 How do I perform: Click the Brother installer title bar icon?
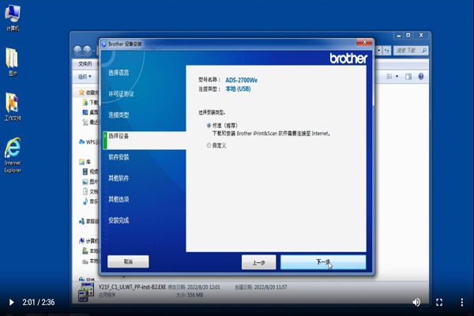(104, 44)
